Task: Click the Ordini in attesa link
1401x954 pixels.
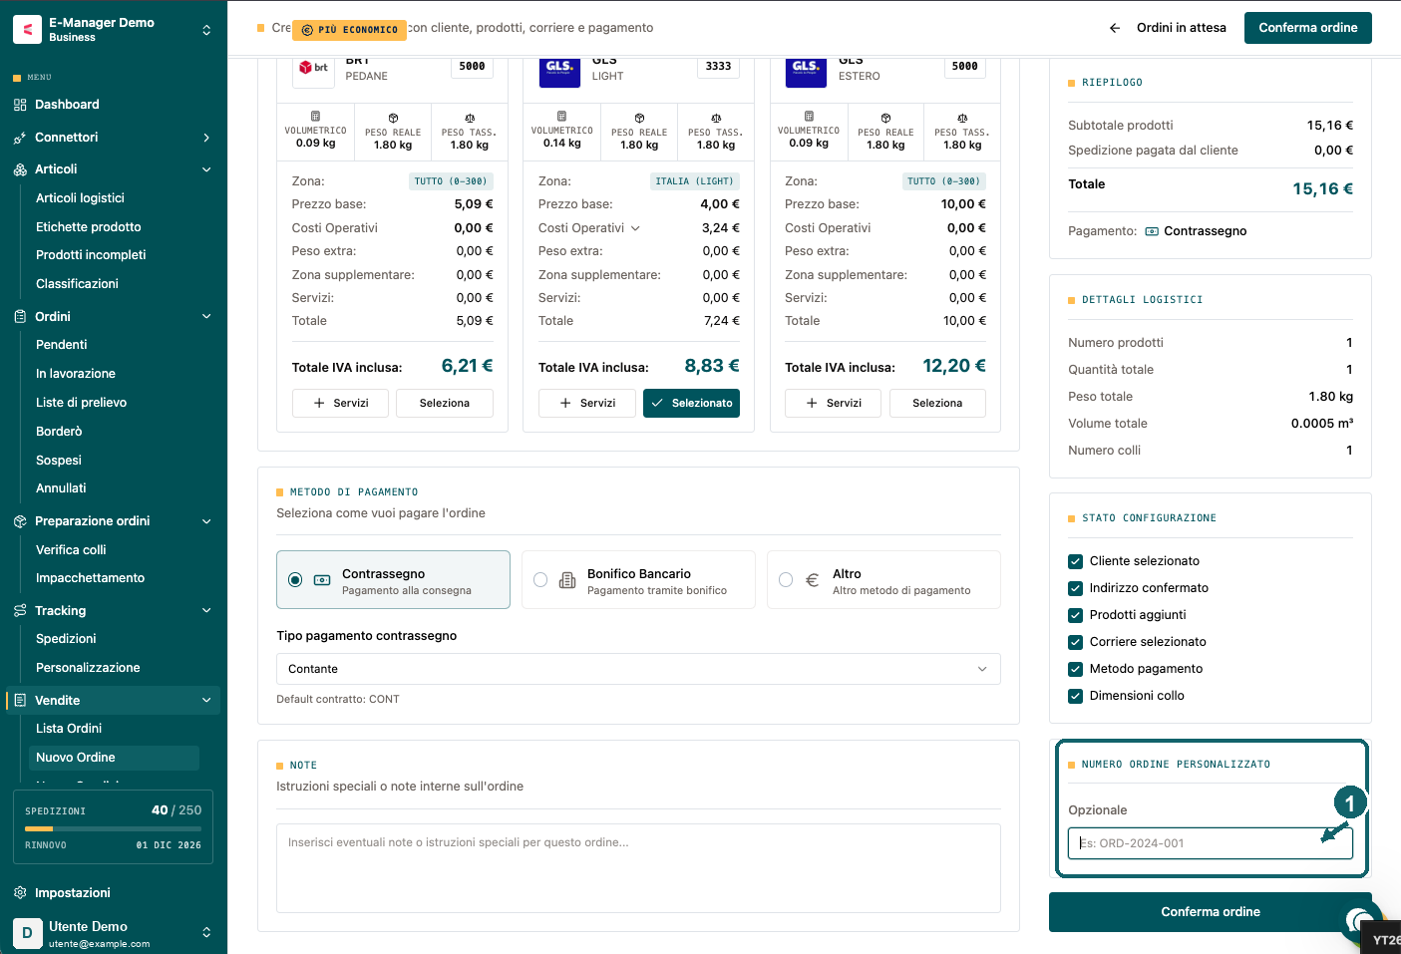Action: 1182,28
